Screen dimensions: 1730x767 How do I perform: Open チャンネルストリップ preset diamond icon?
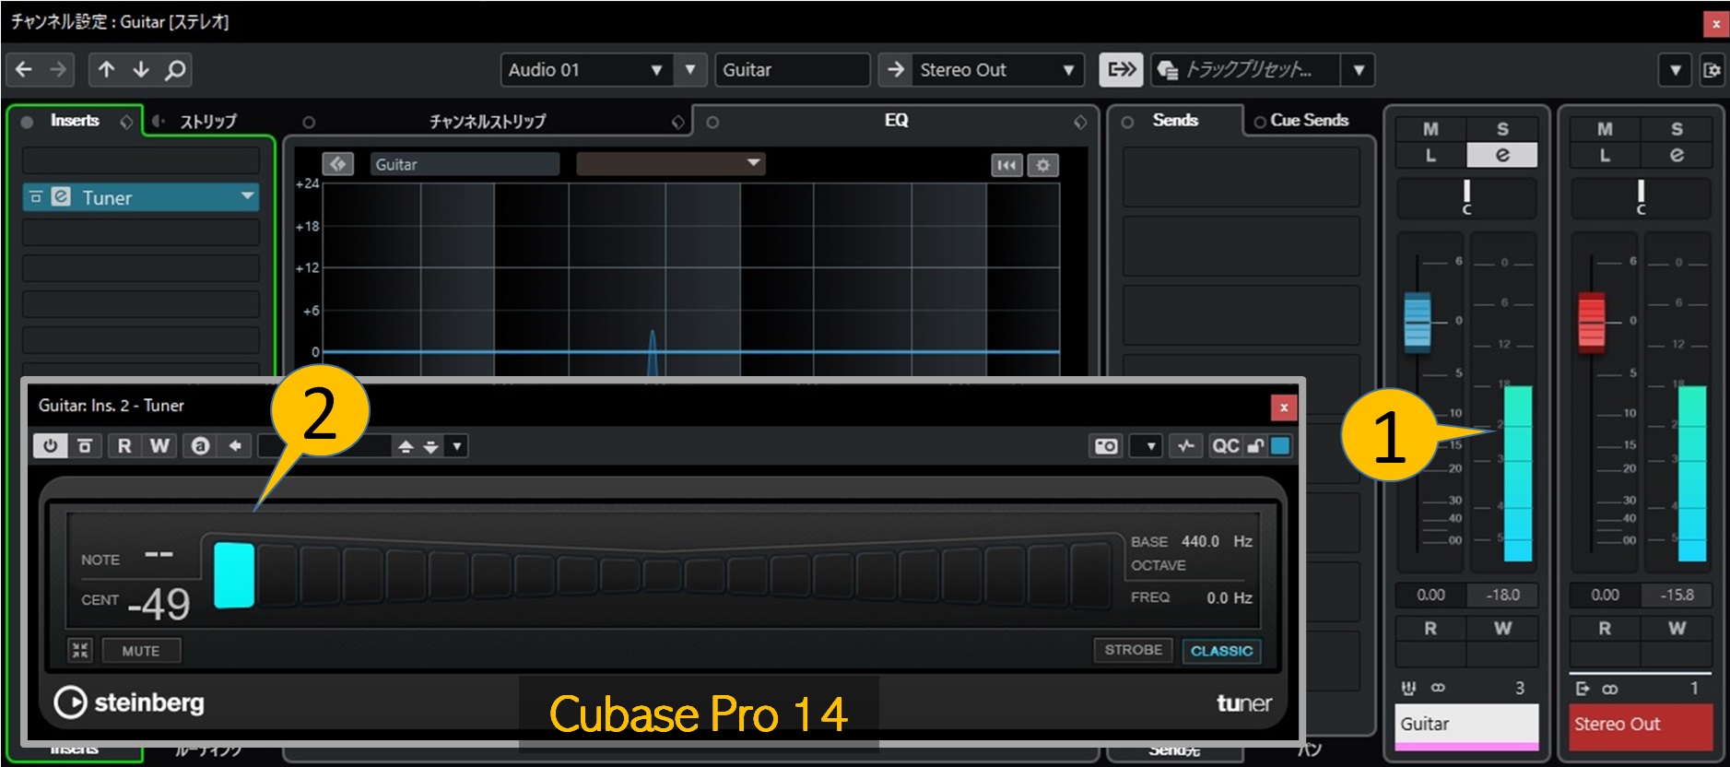(x=677, y=123)
